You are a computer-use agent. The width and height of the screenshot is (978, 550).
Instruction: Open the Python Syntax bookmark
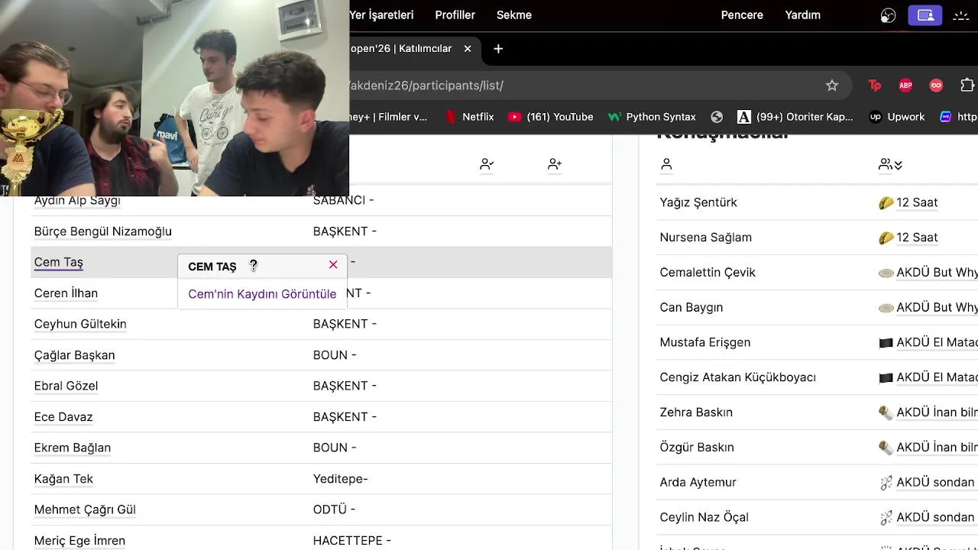652,117
